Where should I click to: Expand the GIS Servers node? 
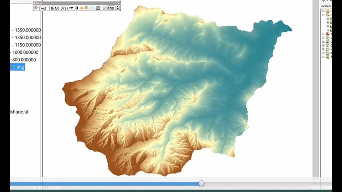[323, 46]
